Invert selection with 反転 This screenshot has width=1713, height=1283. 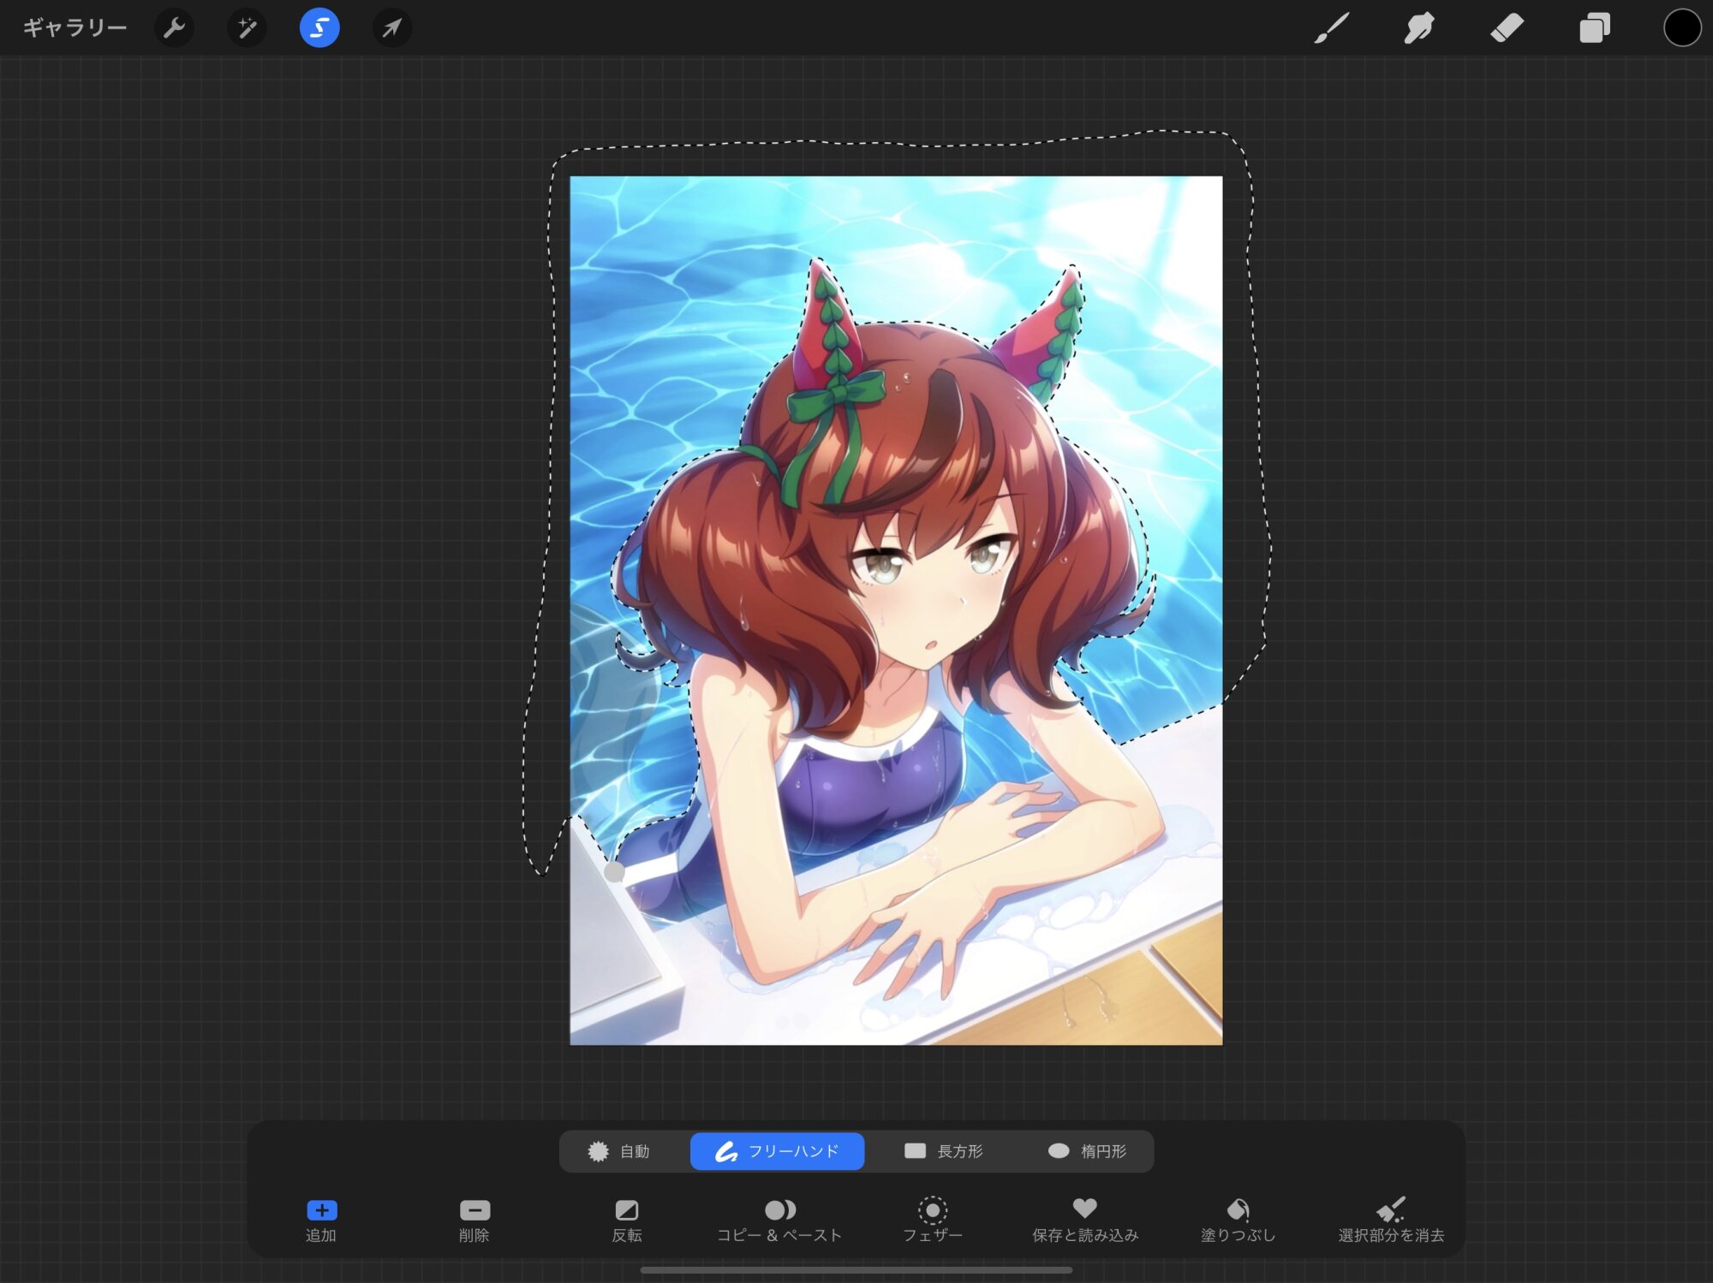click(627, 1219)
